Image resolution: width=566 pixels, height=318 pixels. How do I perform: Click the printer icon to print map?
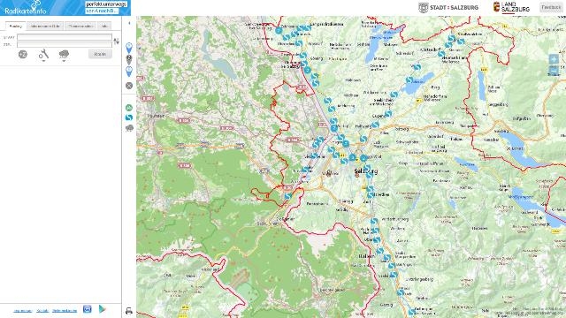coord(129,311)
